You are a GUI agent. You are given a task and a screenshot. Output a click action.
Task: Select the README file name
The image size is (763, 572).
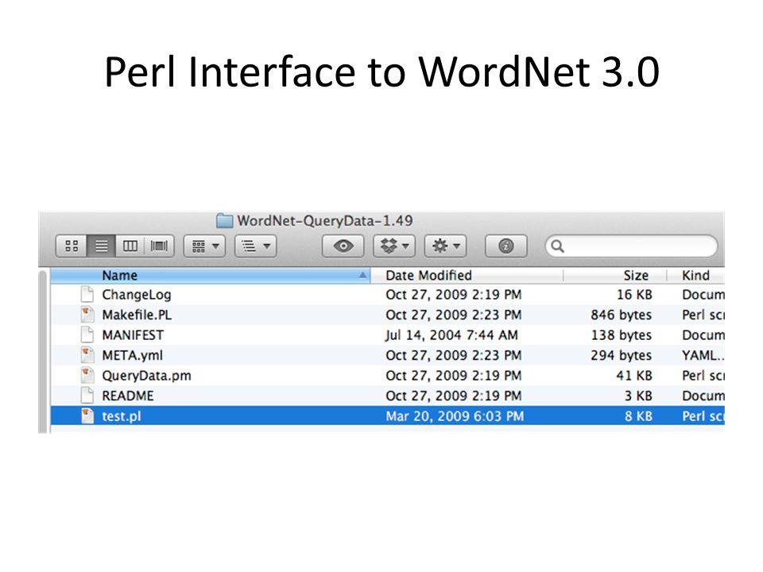(x=127, y=396)
